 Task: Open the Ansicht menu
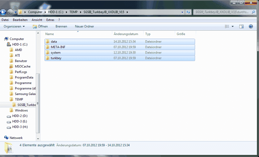click(x=37, y=20)
